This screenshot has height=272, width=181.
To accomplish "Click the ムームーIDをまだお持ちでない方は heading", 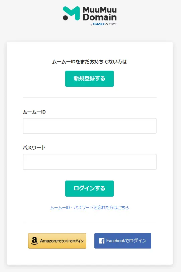I will tap(90, 62).
